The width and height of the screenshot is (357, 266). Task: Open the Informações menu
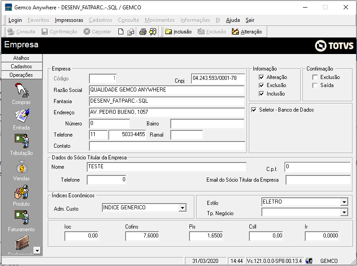point(195,20)
